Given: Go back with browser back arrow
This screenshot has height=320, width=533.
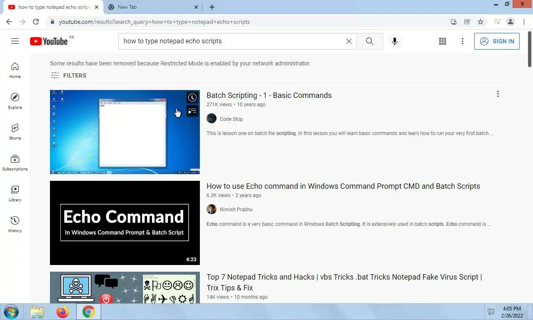Looking at the screenshot, I should click(x=9, y=22).
